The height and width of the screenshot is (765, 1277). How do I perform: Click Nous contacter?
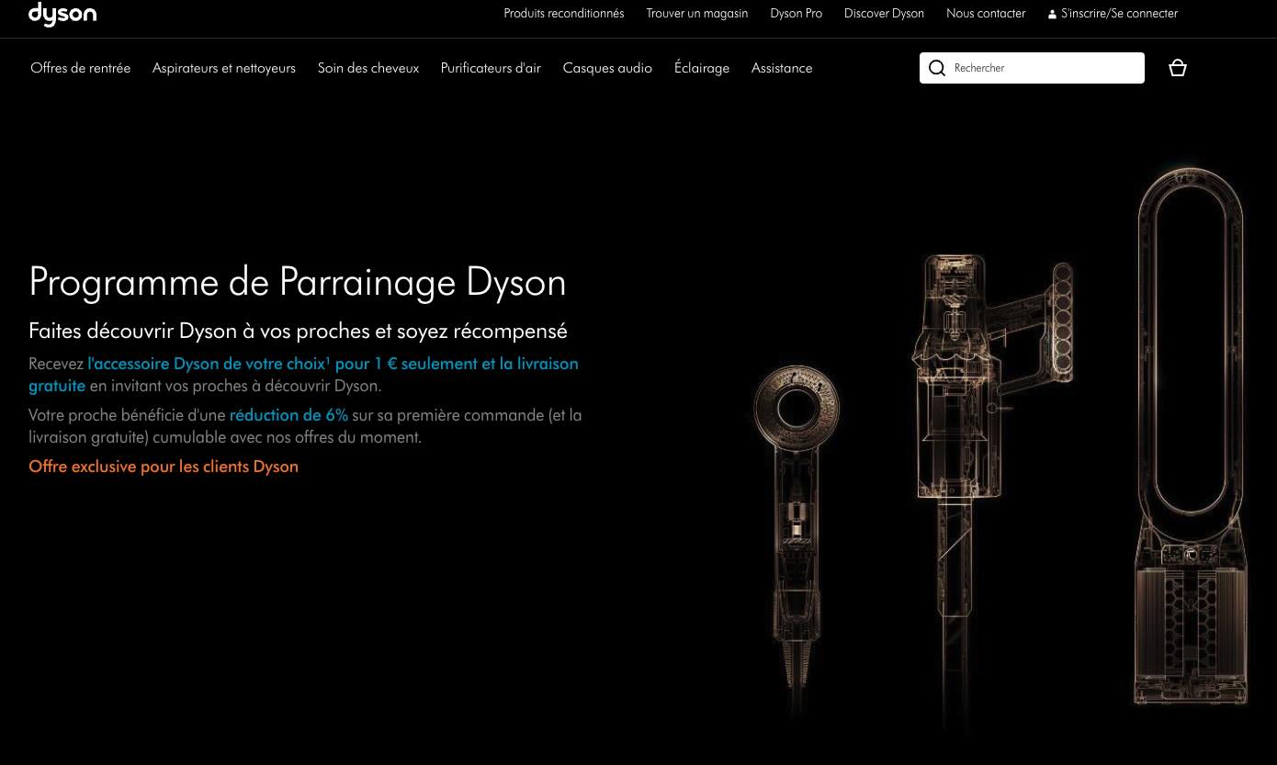click(x=986, y=14)
